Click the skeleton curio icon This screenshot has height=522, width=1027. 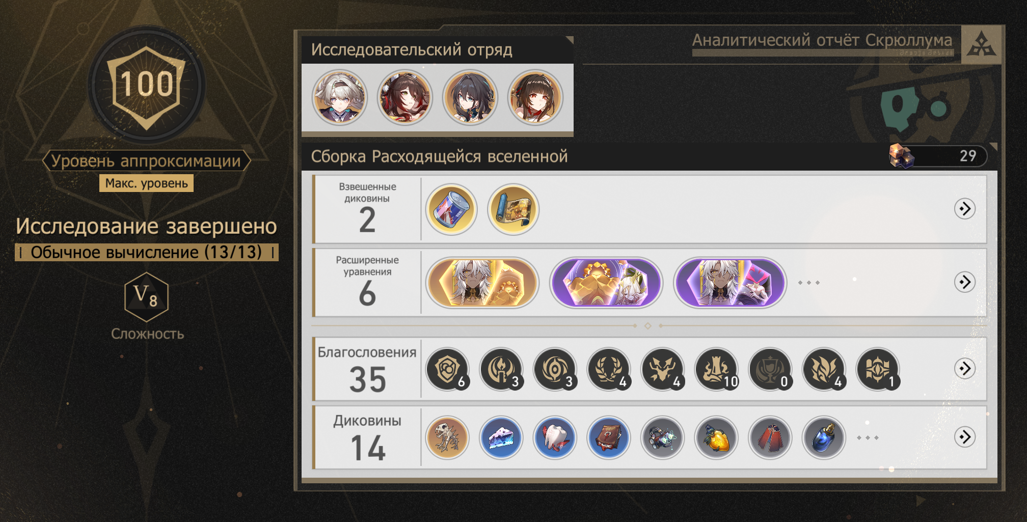[x=447, y=437]
